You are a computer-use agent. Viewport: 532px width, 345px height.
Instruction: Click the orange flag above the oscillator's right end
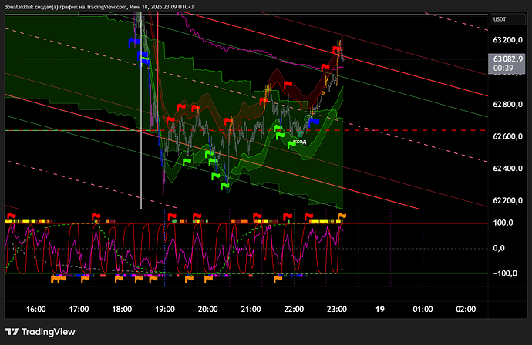coord(342,216)
